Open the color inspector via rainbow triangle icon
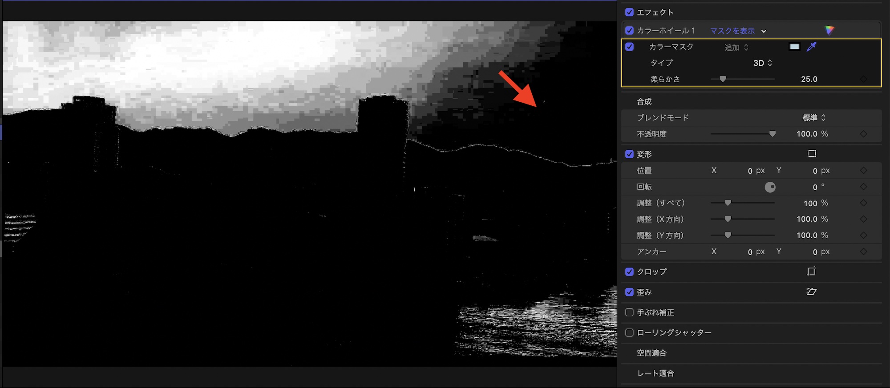890x388 pixels. pos(829,30)
